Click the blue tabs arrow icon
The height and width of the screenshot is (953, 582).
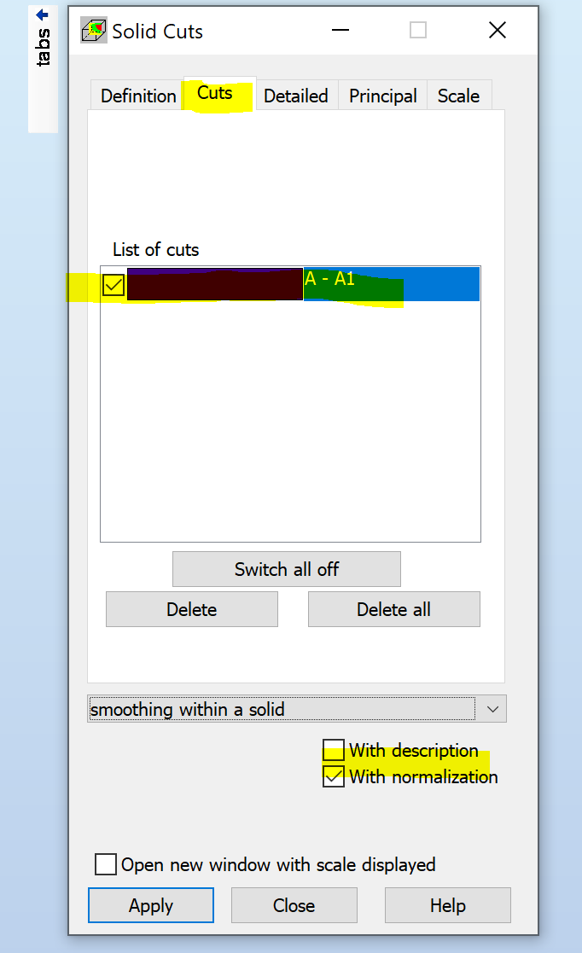click(42, 15)
